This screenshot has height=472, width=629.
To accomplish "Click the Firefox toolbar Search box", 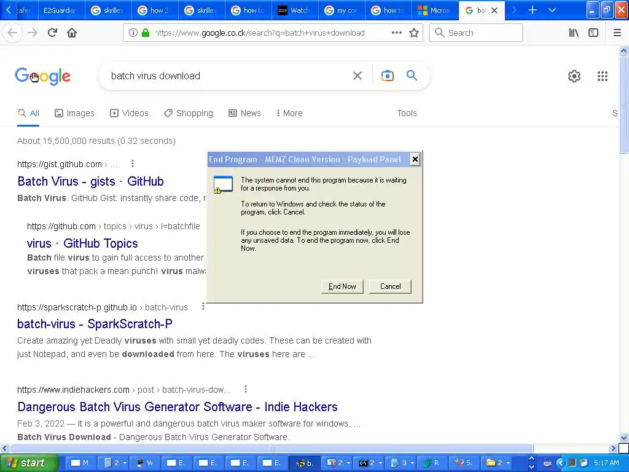I will (476, 33).
